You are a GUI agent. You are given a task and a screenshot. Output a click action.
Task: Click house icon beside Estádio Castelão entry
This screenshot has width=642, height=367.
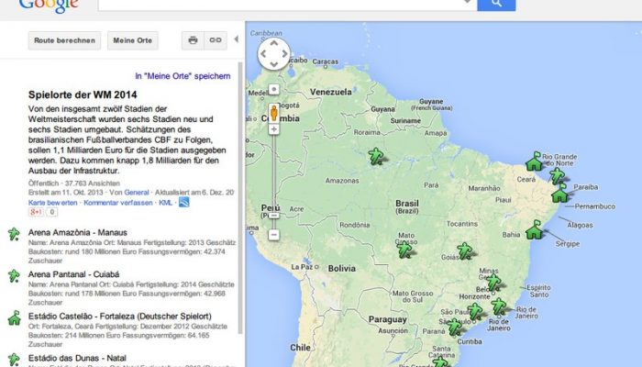click(x=15, y=317)
